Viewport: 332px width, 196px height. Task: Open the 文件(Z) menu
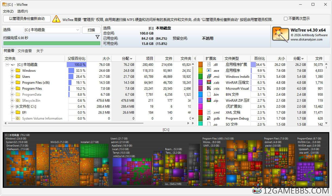pyautogui.click(x=8, y=11)
